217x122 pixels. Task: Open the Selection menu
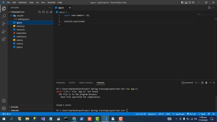pyautogui.click(x=23, y=2)
